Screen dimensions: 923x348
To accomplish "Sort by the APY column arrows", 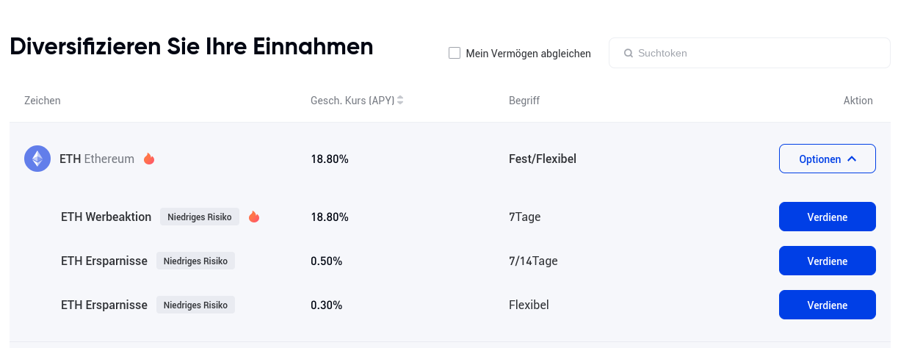I will pyautogui.click(x=400, y=101).
